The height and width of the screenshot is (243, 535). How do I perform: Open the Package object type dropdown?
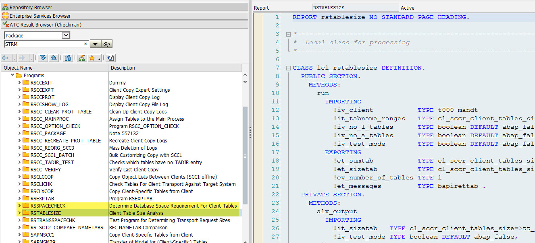pyautogui.click(x=66, y=35)
